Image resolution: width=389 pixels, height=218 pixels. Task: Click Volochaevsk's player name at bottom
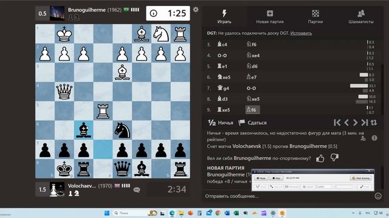point(82,186)
